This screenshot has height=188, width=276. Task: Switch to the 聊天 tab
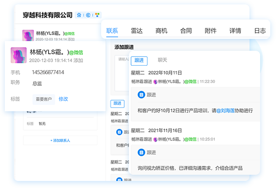click(x=163, y=60)
